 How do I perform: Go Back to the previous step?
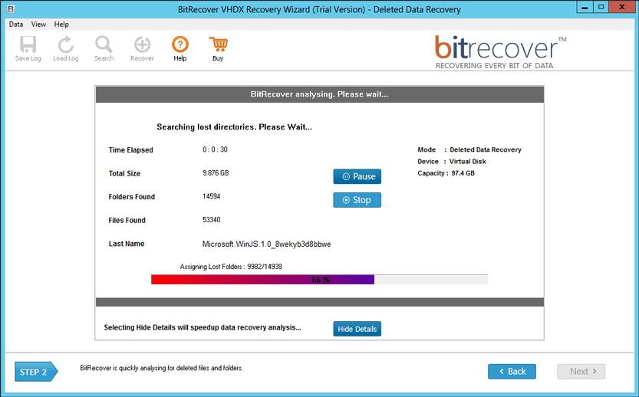(512, 372)
